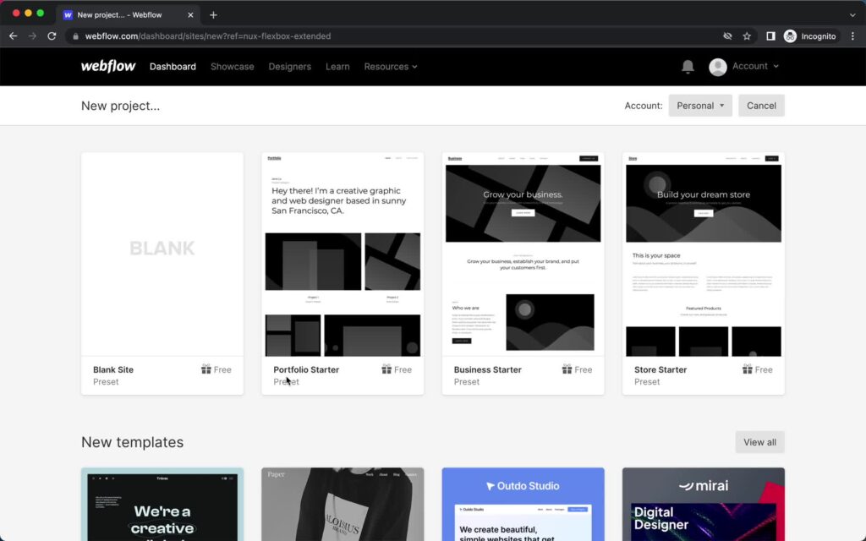Open the Outdo Studio template thumbnail
The image size is (866, 541).
(523, 505)
